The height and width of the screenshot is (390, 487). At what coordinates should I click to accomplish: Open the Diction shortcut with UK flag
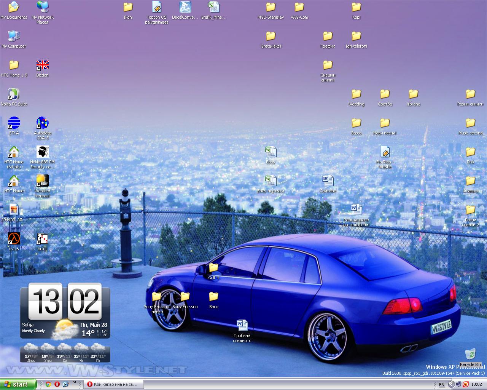pyautogui.click(x=42, y=66)
